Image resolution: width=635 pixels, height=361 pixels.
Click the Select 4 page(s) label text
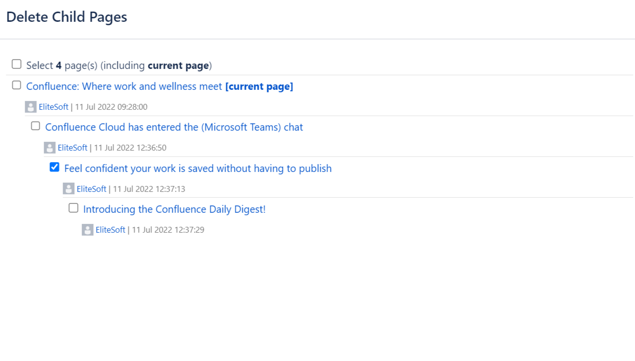point(119,65)
